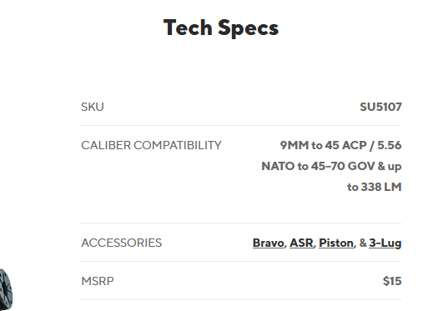The height and width of the screenshot is (311, 433).
Task: Click the CALIBER COMPATIBILITY label
Action: (151, 145)
